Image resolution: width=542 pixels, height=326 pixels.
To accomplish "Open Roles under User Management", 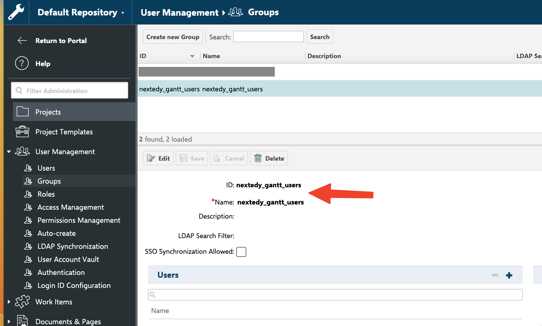I will click(46, 194).
